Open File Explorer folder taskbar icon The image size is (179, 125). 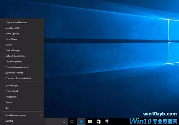pos(90,121)
